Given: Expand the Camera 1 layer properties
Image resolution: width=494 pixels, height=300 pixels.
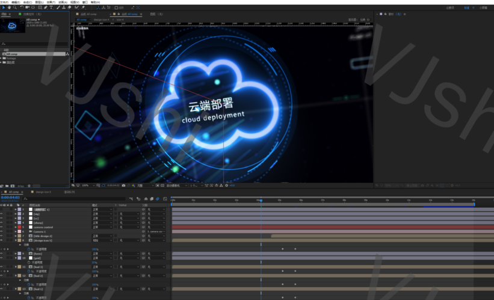Looking at the screenshot, I should click(16, 231).
